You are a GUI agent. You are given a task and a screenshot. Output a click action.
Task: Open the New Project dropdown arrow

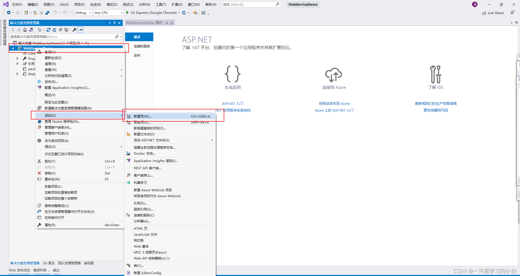pyautogui.click(x=31, y=13)
